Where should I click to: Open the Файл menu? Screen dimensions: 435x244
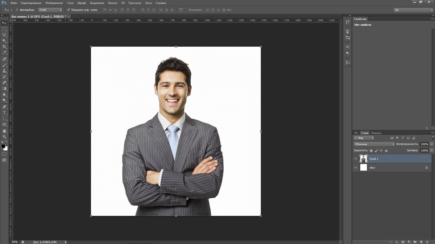(14, 3)
